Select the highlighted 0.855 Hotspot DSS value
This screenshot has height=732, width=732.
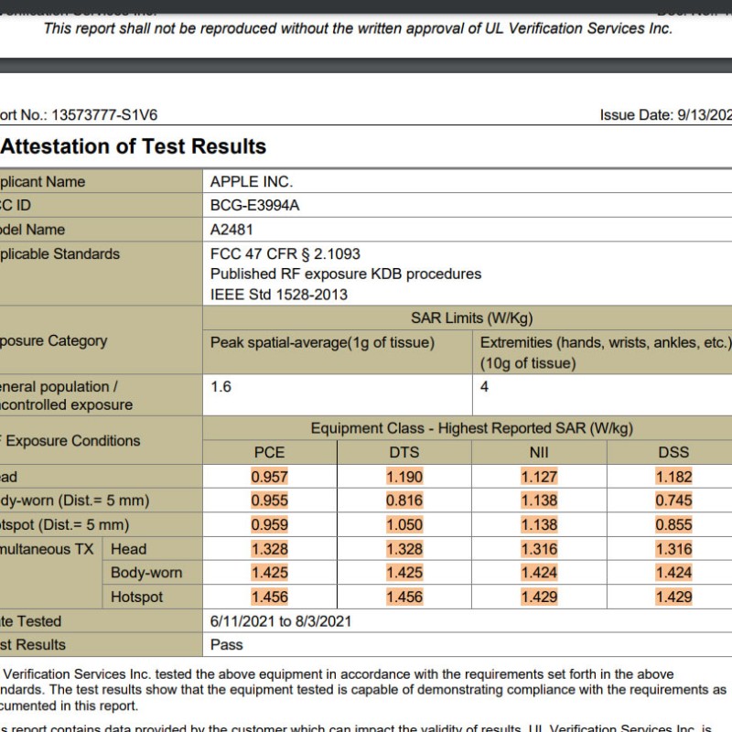673,524
